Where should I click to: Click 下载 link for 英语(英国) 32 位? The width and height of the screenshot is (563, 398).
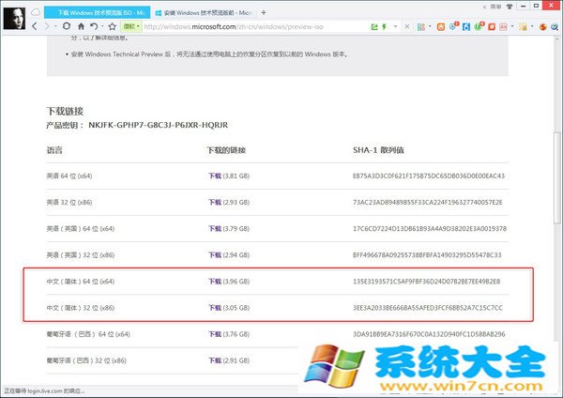(215, 255)
